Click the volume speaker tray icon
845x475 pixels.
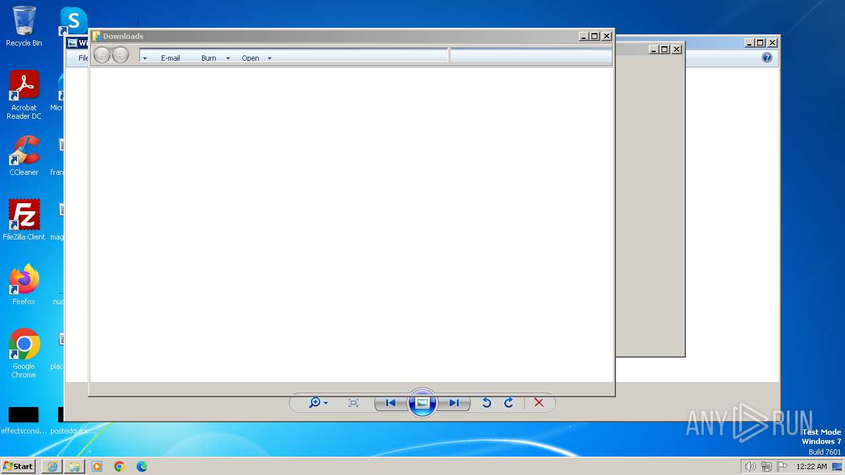coord(750,466)
